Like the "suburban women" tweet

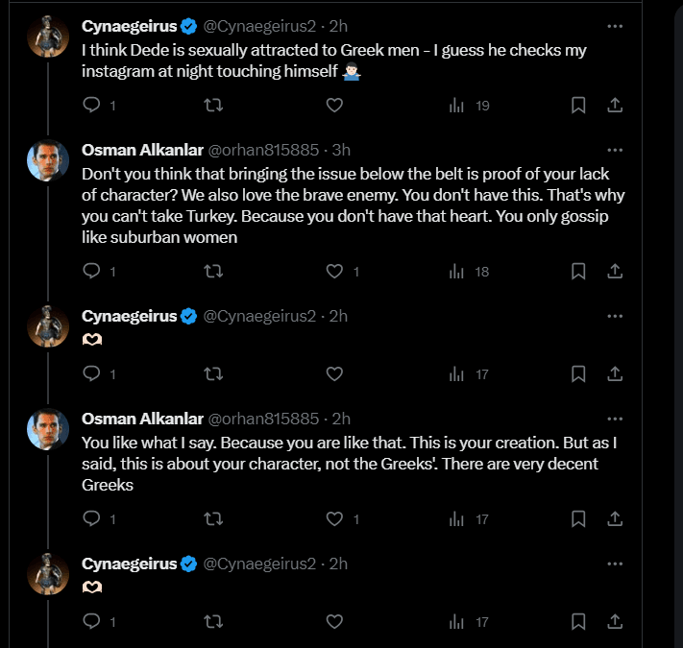[x=335, y=272]
